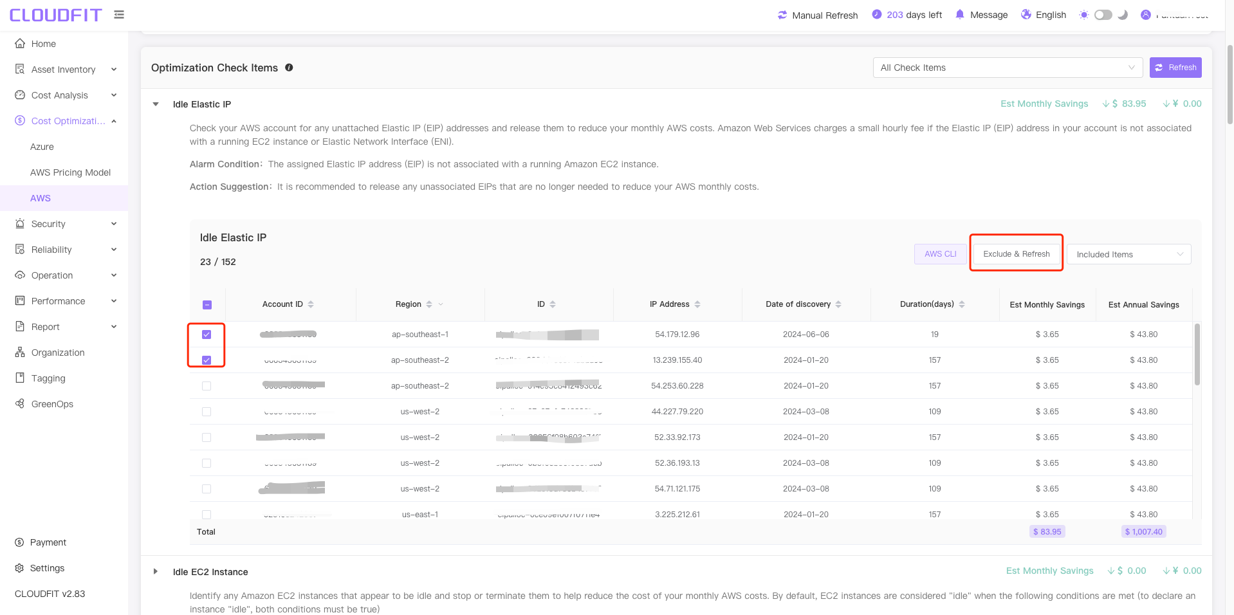Click info icon beside Optimization Check Items
The width and height of the screenshot is (1234, 615).
pos(290,68)
